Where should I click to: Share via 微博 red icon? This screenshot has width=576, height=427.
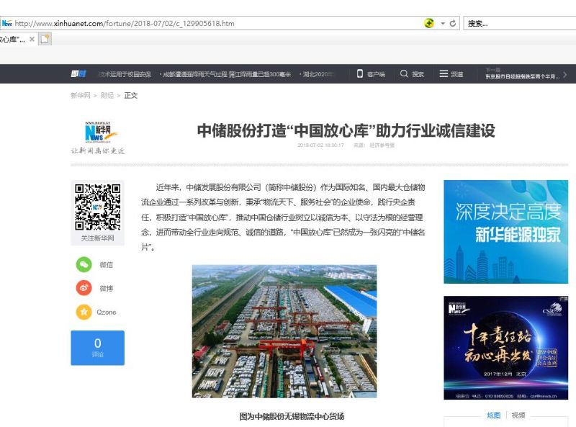click(84, 288)
